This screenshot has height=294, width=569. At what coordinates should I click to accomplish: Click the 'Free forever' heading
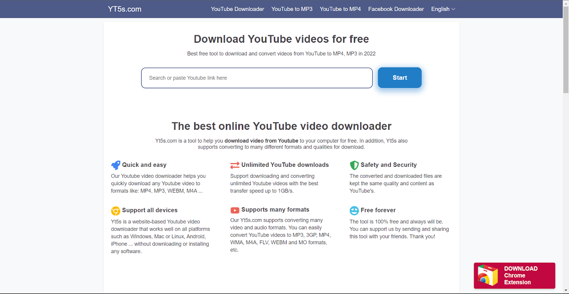pos(378,210)
